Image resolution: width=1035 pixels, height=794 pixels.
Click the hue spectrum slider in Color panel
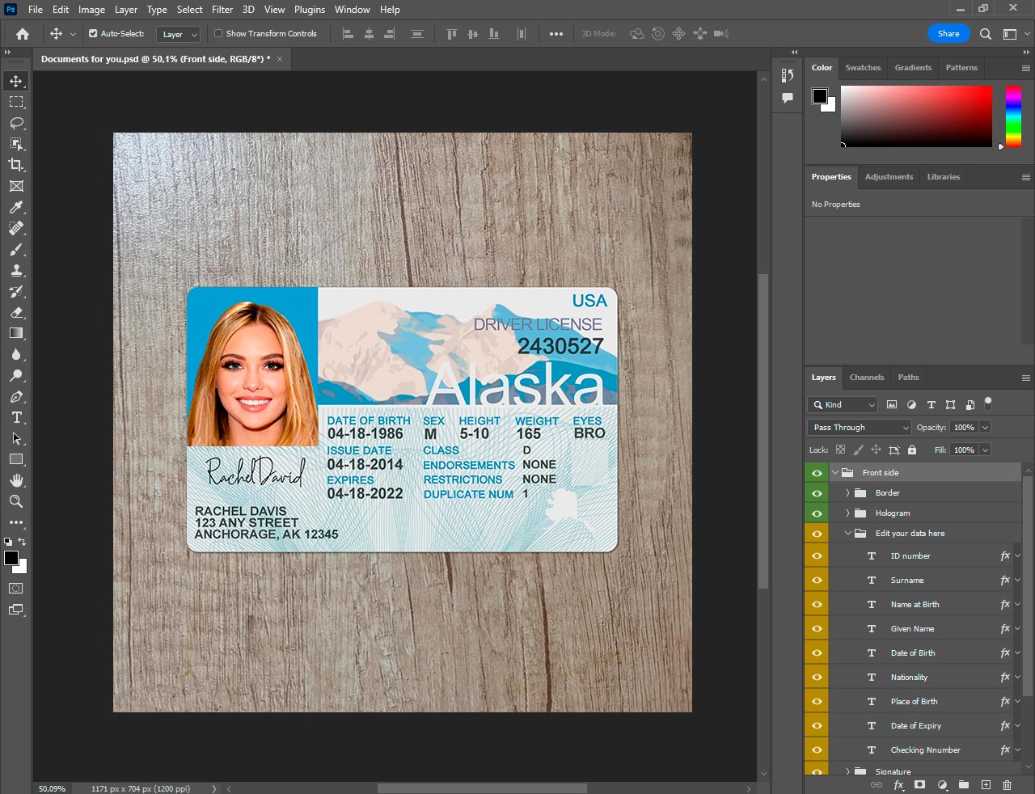(1013, 116)
